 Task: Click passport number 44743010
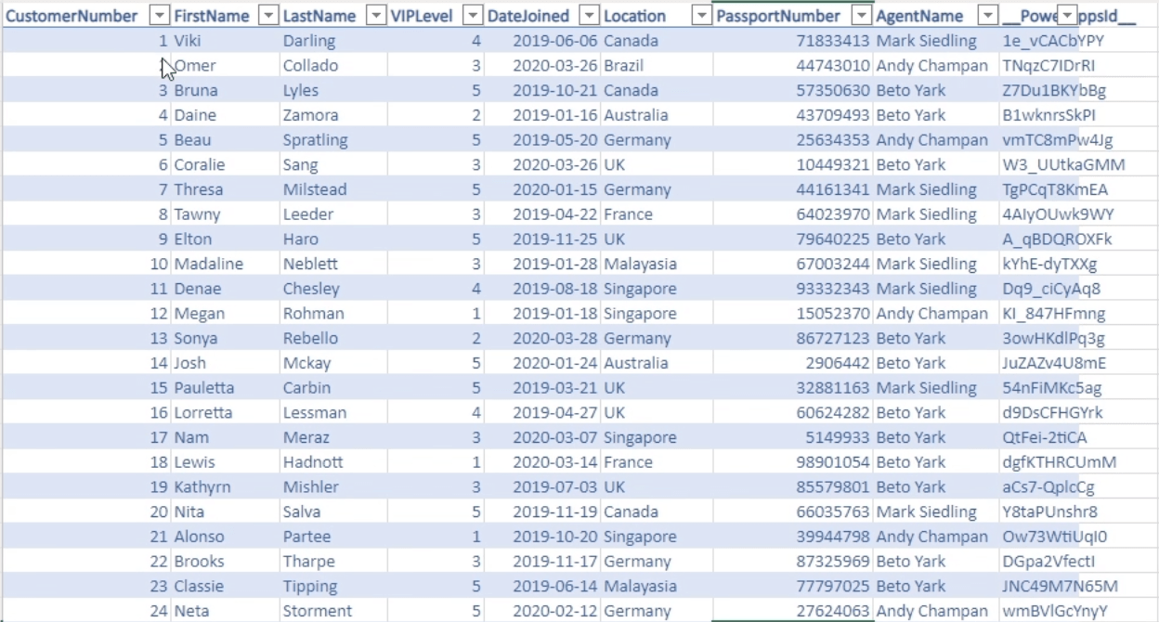click(x=793, y=66)
